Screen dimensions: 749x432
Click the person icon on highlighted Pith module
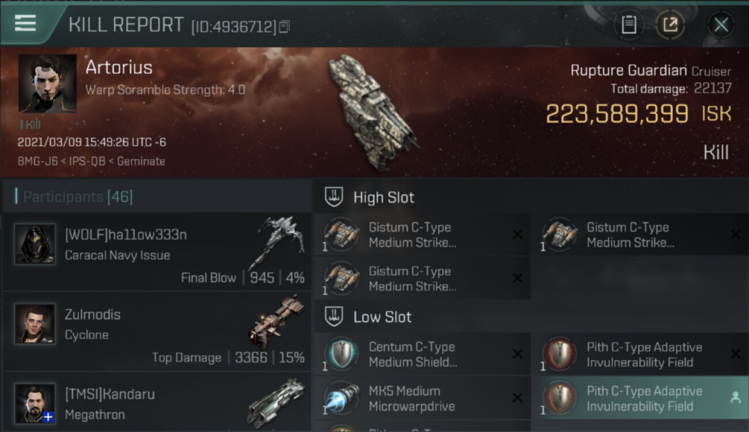click(x=735, y=397)
